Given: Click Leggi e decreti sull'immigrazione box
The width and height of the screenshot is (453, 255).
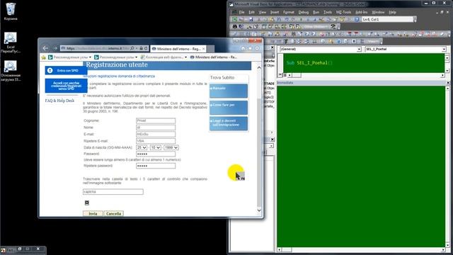Looking at the screenshot, I should (x=229, y=123).
